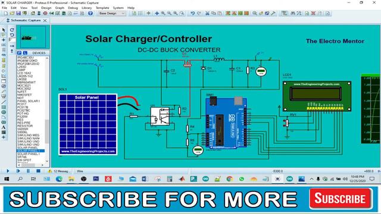This screenshot has width=381, height=214.
Task: Select LAMP in devices list
Action: pos(21,70)
